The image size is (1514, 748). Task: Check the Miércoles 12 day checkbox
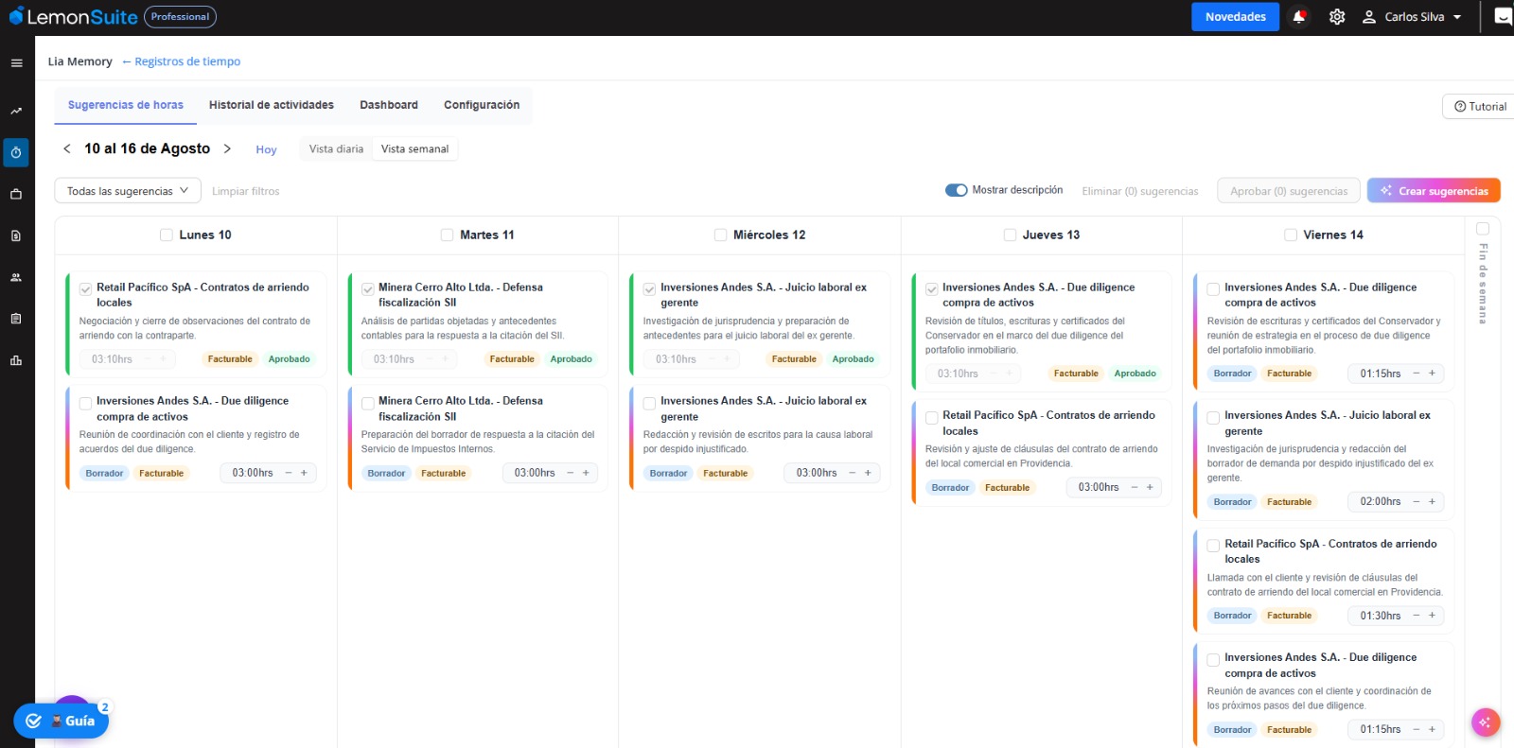tap(720, 235)
